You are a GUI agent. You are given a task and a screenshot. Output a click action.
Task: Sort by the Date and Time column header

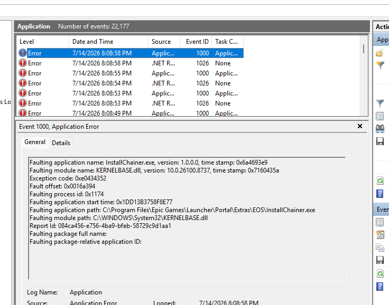click(x=108, y=42)
